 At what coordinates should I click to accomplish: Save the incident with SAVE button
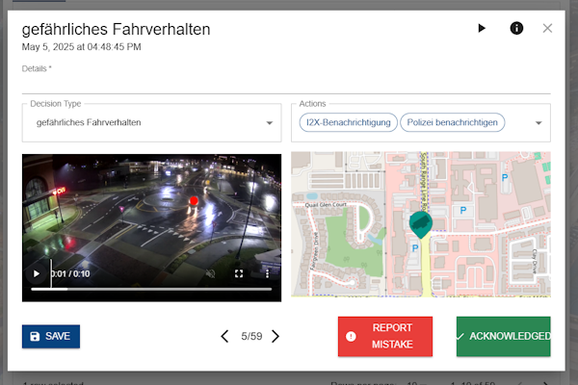(51, 336)
